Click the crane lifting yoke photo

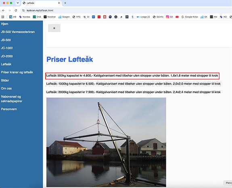(x=106, y=143)
